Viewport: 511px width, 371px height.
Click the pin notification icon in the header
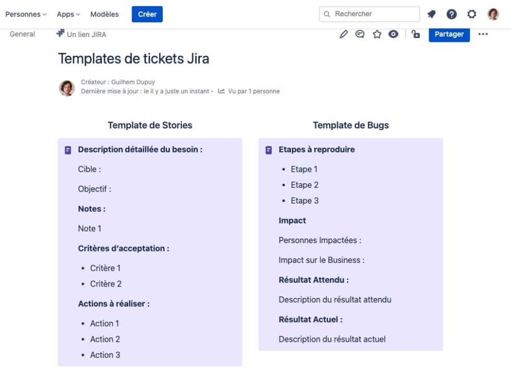pyautogui.click(x=432, y=14)
